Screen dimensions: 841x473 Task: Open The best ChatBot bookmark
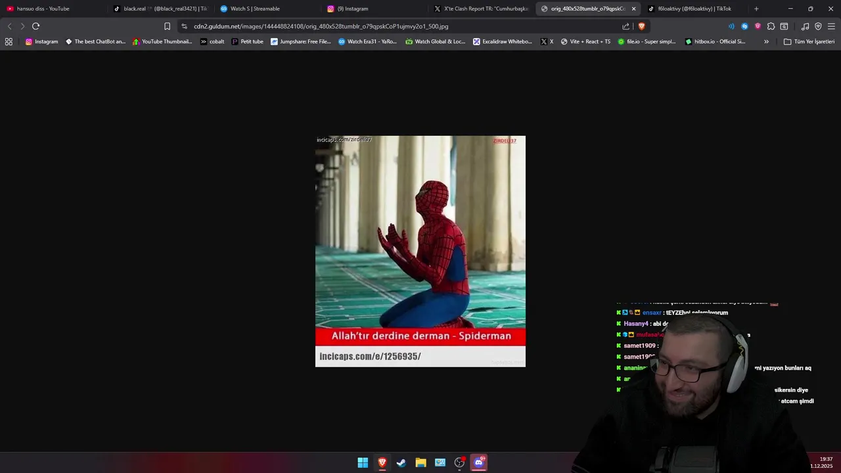(x=95, y=41)
